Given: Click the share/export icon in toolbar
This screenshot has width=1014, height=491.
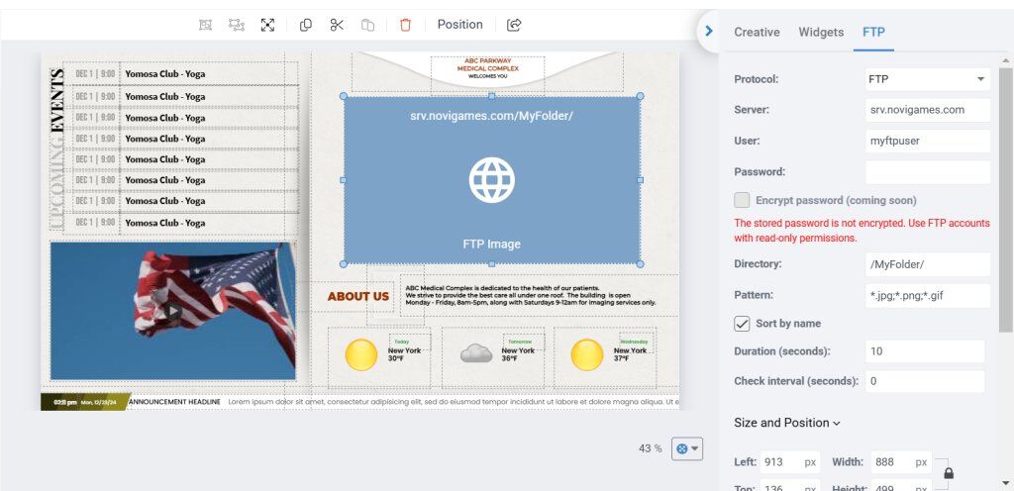Looking at the screenshot, I should click(x=514, y=25).
